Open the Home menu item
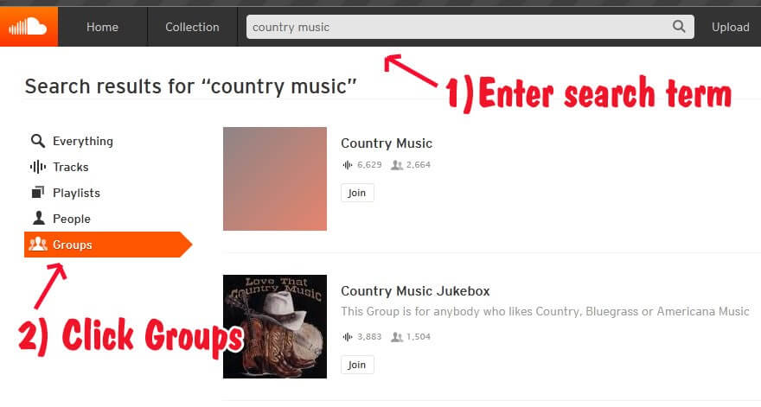The width and height of the screenshot is (761, 407). [x=102, y=27]
